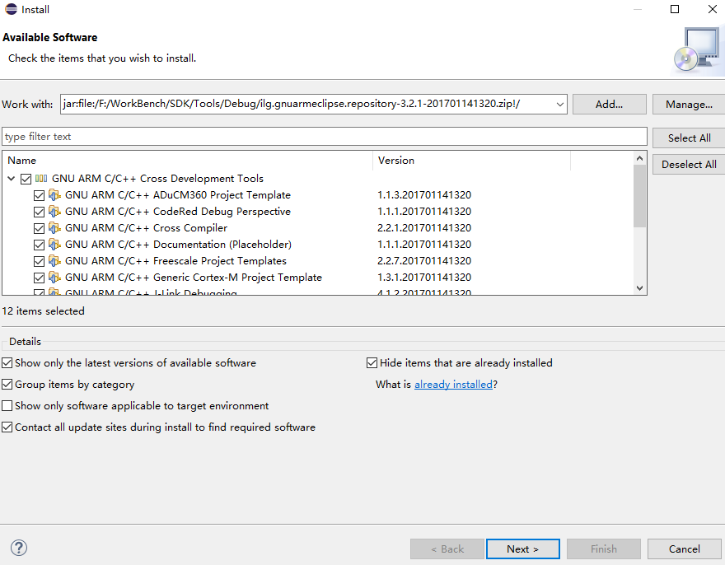Click the Next > button
The width and height of the screenshot is (725, 565).
click(522, 549)
